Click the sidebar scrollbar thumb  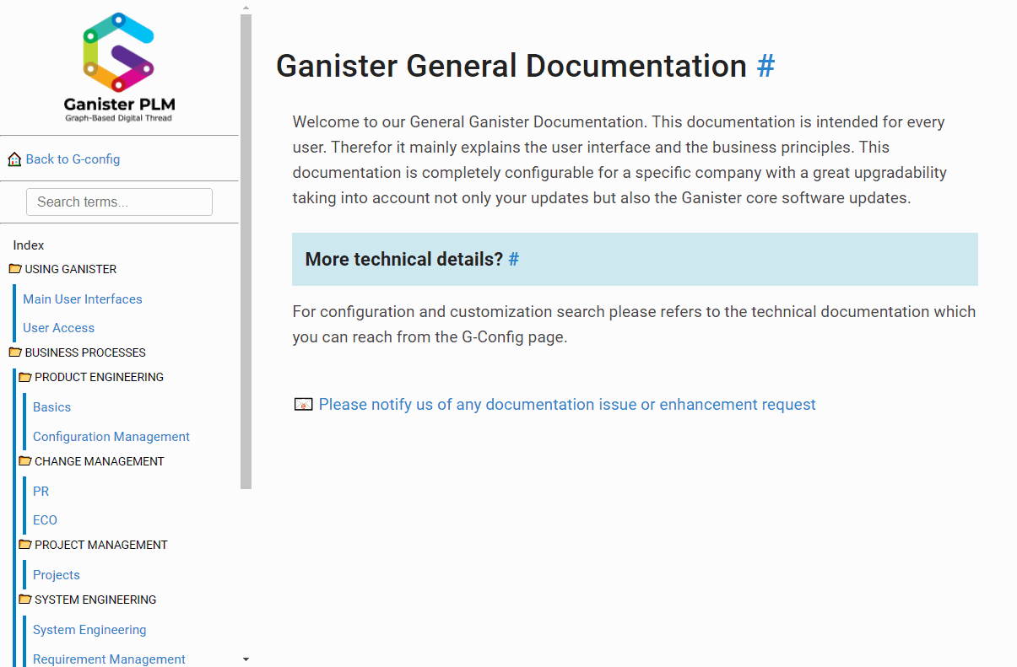point(246,251)
